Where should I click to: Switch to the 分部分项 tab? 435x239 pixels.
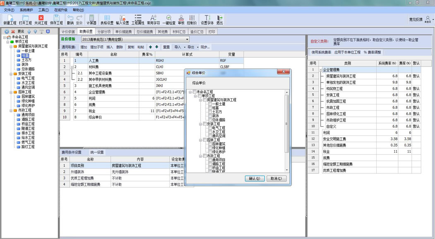point(104,32)
